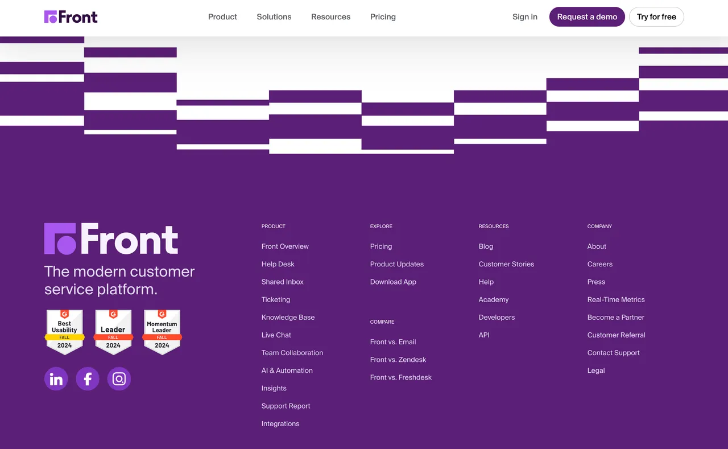Click the LinkedIn social icon

(x=56, y=379)
